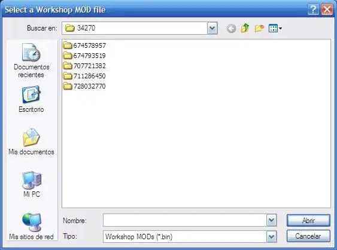Expand the Nombre filename dropdown arrow
Screen dimensions: 337x250
(271, 220)
